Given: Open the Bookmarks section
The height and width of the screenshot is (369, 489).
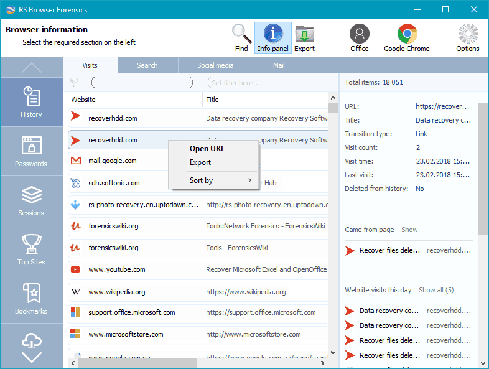Looking at the screenshot, I should pyautogui.click(x=31, y=299).
